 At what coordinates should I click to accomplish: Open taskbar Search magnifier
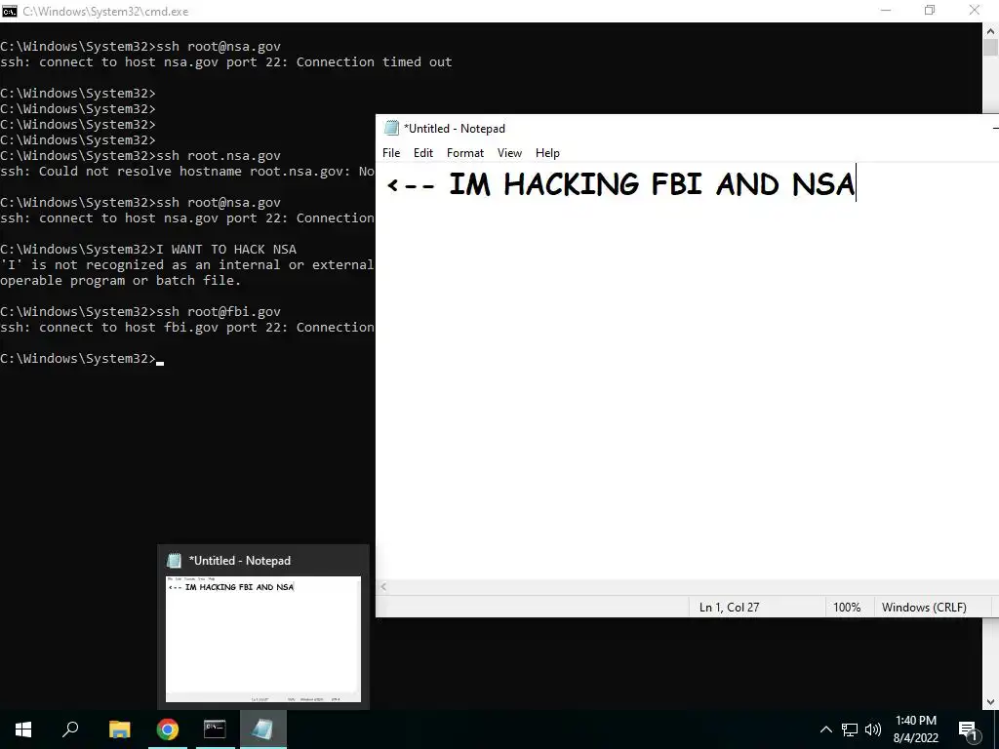point(70,729)
